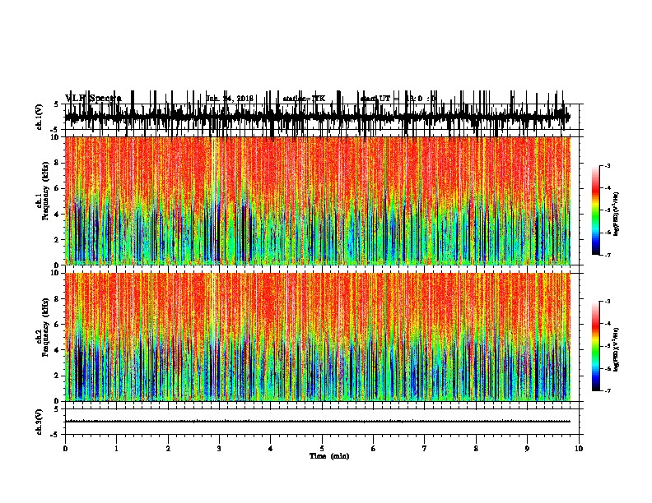Click the "-3" value on lower colorbar
The image size is (652, 503).
pyautogui.click(x=607, y=302)
